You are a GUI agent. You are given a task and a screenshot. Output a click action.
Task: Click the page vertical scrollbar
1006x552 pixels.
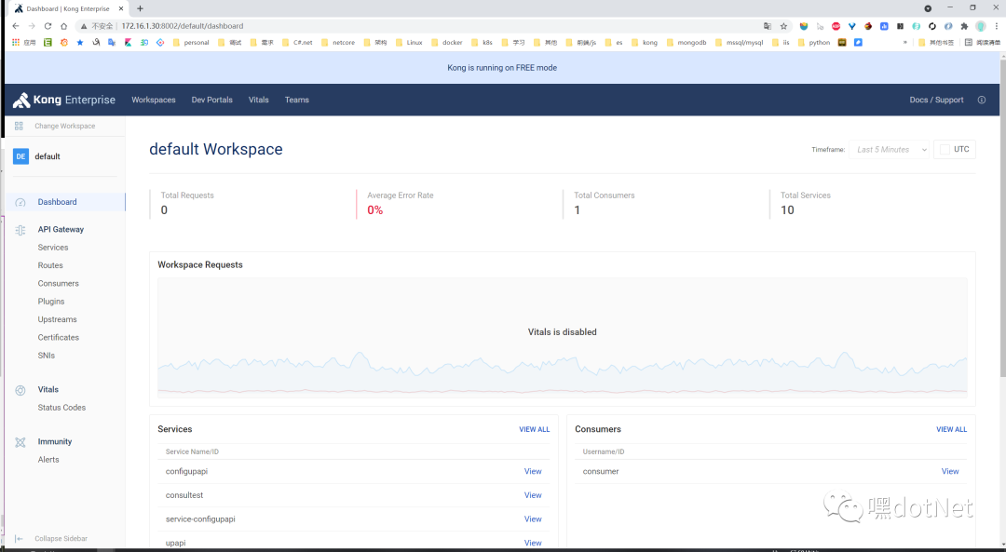[x=1002, y=218]
